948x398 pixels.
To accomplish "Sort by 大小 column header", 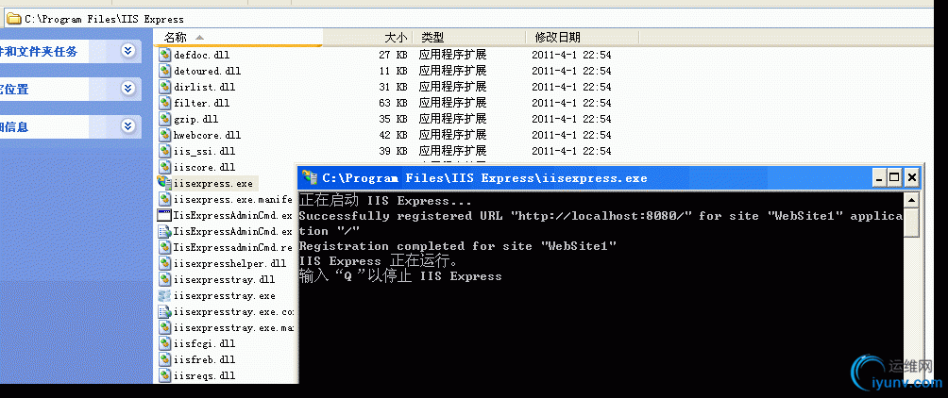I will [x=368, y=38].
